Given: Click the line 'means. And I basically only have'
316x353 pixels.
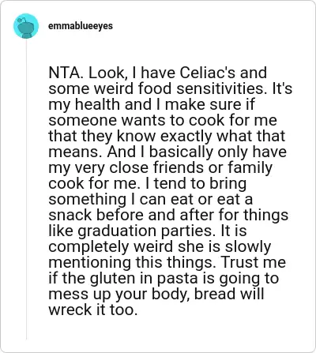Looking at the screenshot, I should [x=167, y=152].
